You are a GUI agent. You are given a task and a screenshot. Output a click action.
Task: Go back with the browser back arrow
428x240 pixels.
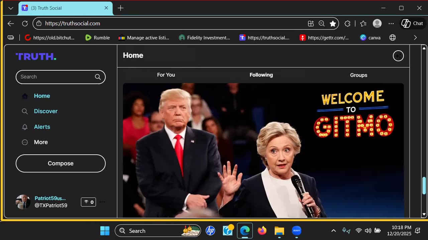pyautogui.click(x=11, y=23)
